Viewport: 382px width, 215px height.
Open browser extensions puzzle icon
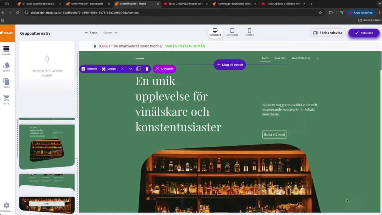pos(331,13)
